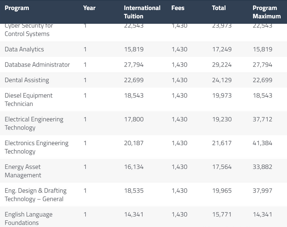Click the Total column header

(x=219, y=8)
